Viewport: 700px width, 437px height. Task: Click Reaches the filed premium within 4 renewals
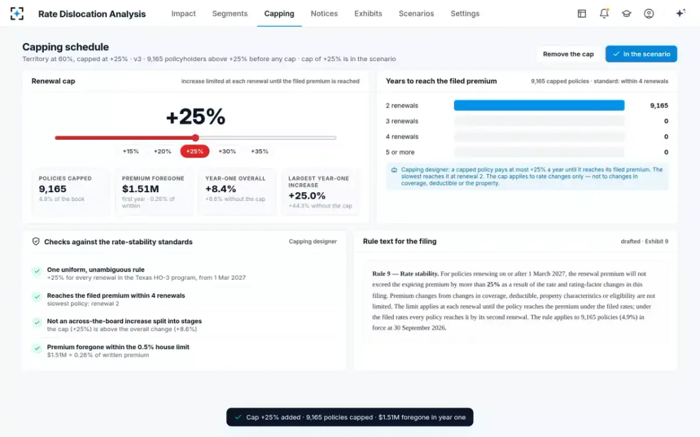[x=116, y=295]
